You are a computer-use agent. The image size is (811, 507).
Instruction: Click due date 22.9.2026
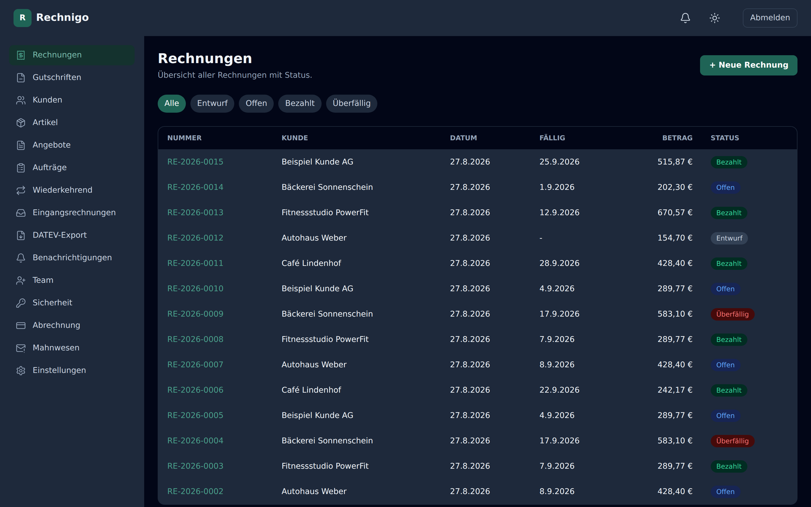(x=559, y=390)
